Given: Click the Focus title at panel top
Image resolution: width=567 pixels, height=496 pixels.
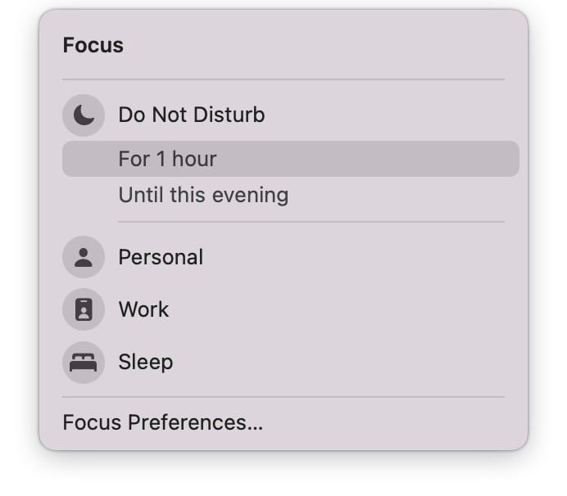Looking at the screenshot, I should click(x=93, y=45).
